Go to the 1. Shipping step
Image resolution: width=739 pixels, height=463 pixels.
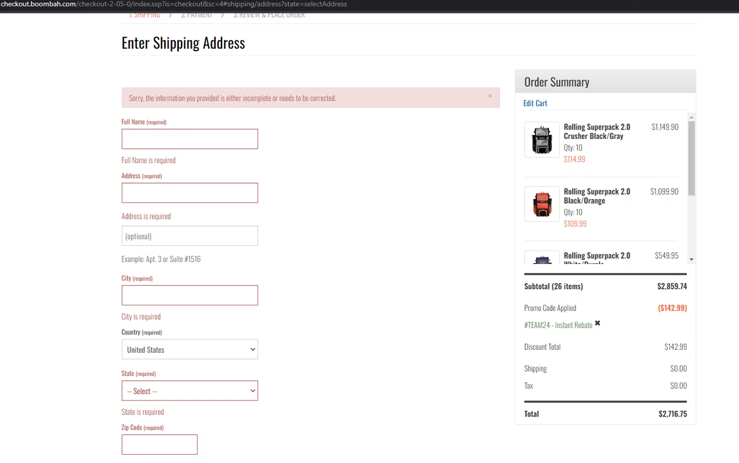[145, 16]
